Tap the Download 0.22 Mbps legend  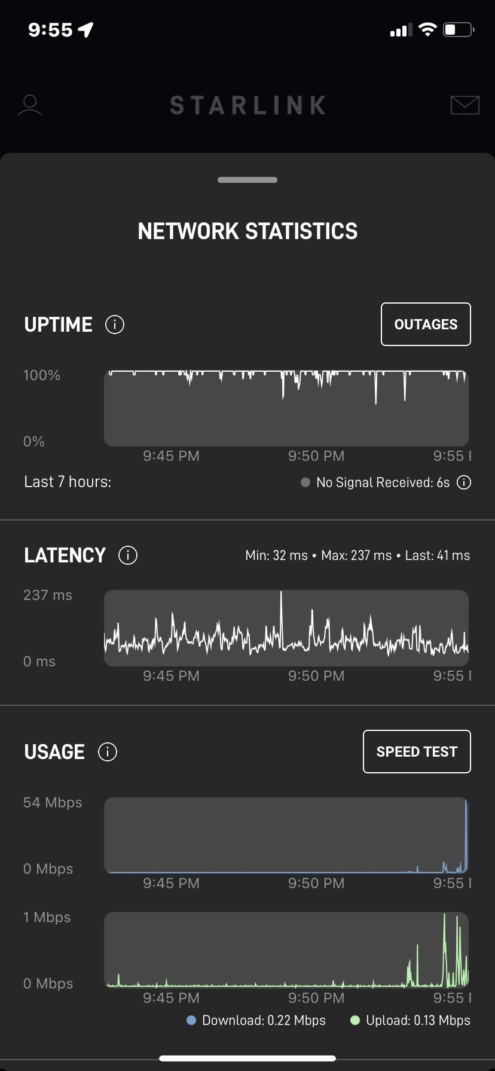pyautogui.click(x=256, y=1020)
